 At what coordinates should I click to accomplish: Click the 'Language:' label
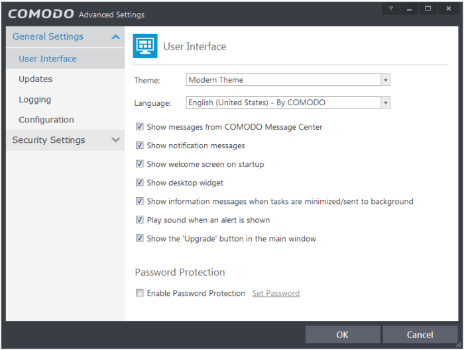tap(152, 103)
